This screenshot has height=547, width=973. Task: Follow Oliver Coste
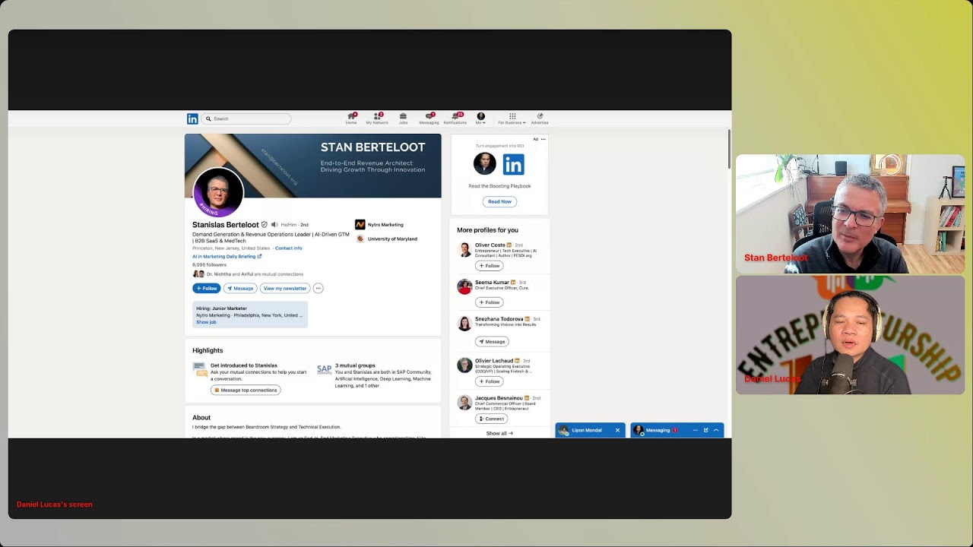489,266
